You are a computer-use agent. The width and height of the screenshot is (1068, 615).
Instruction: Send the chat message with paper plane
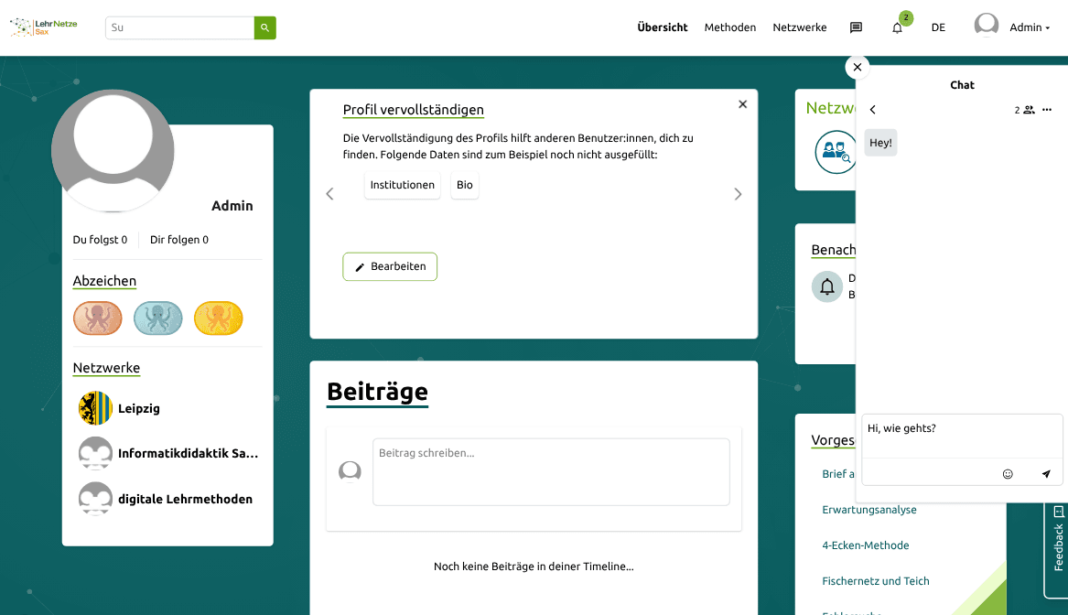1046,474
